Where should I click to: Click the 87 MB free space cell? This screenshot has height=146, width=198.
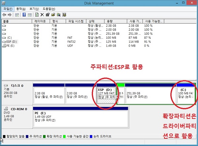133,38
